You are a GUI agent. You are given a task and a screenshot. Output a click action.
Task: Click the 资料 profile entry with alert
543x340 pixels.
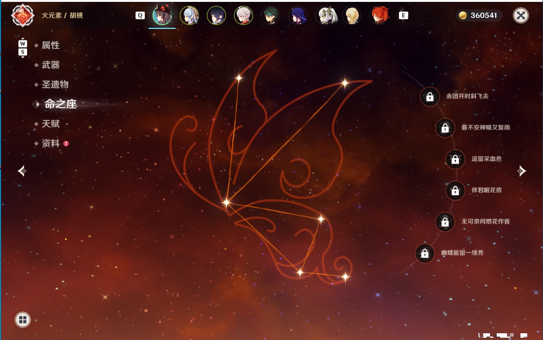pos(51,143)
